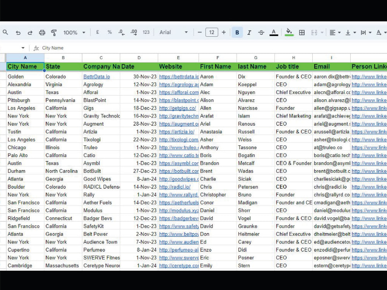Open the http://getgigs.co/ link

click(178, 108)
